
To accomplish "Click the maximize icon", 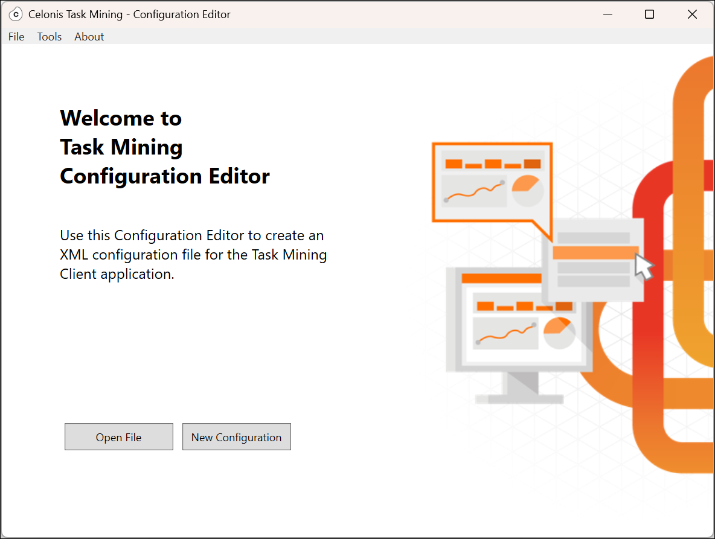I will tap(649, 14).
